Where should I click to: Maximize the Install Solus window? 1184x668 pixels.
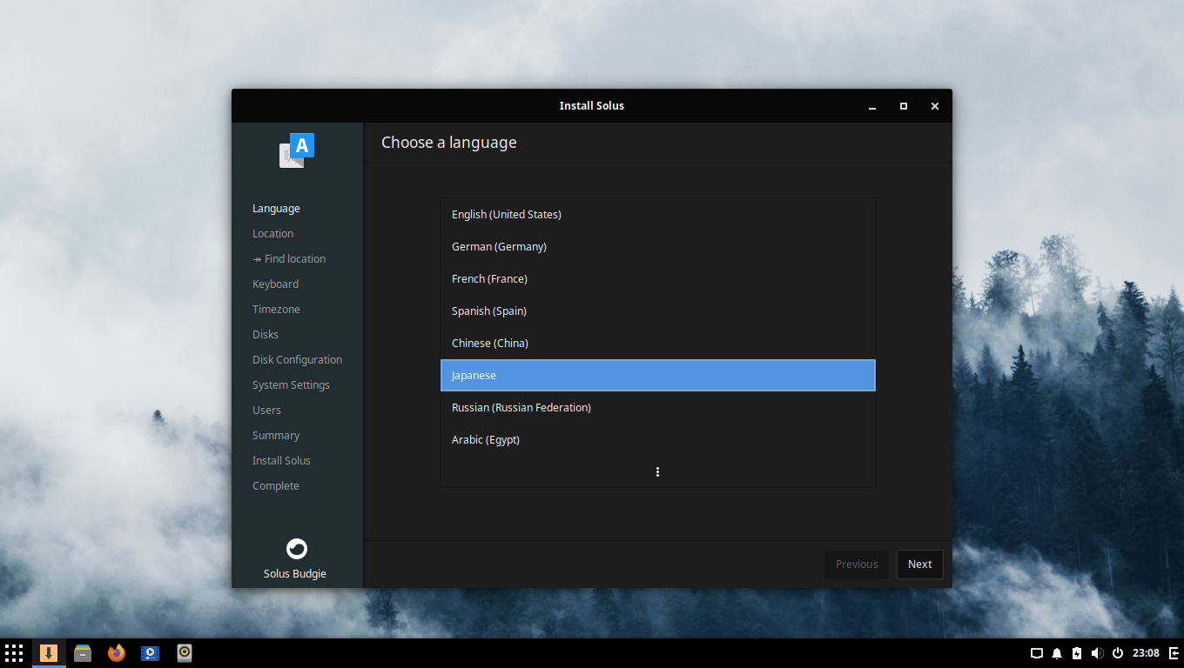tap(904, 106)
